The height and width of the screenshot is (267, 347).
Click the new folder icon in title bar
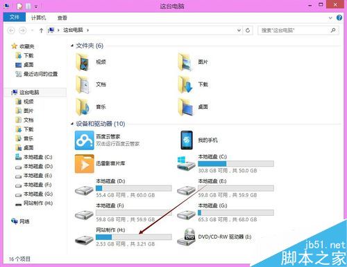coord(28,6)
